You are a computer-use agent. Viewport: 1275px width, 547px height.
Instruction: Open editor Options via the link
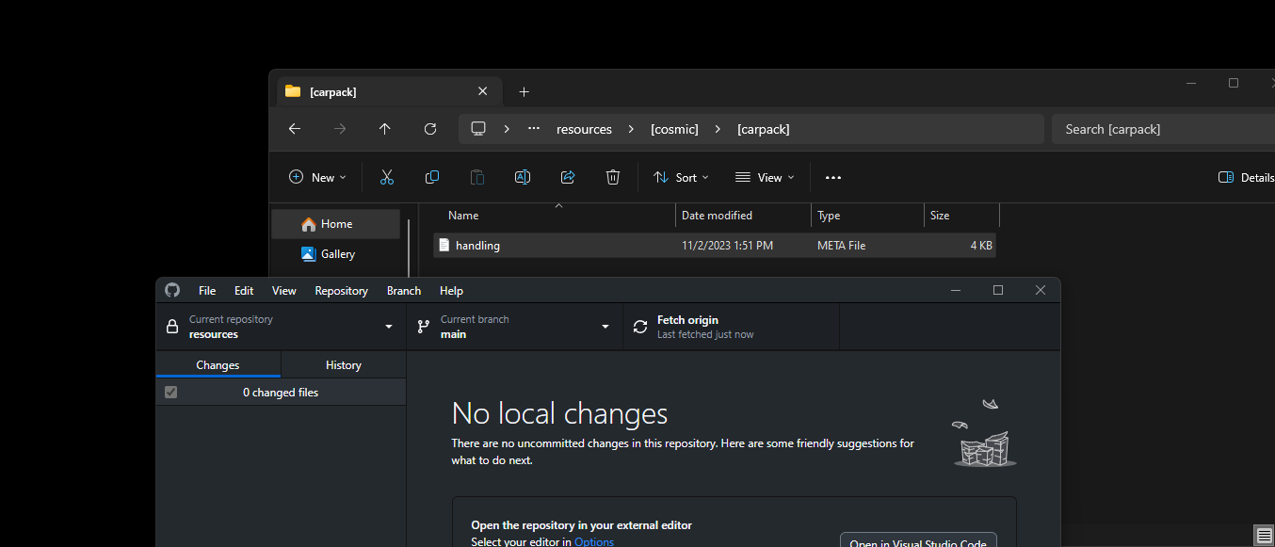(x=593, y=541)
